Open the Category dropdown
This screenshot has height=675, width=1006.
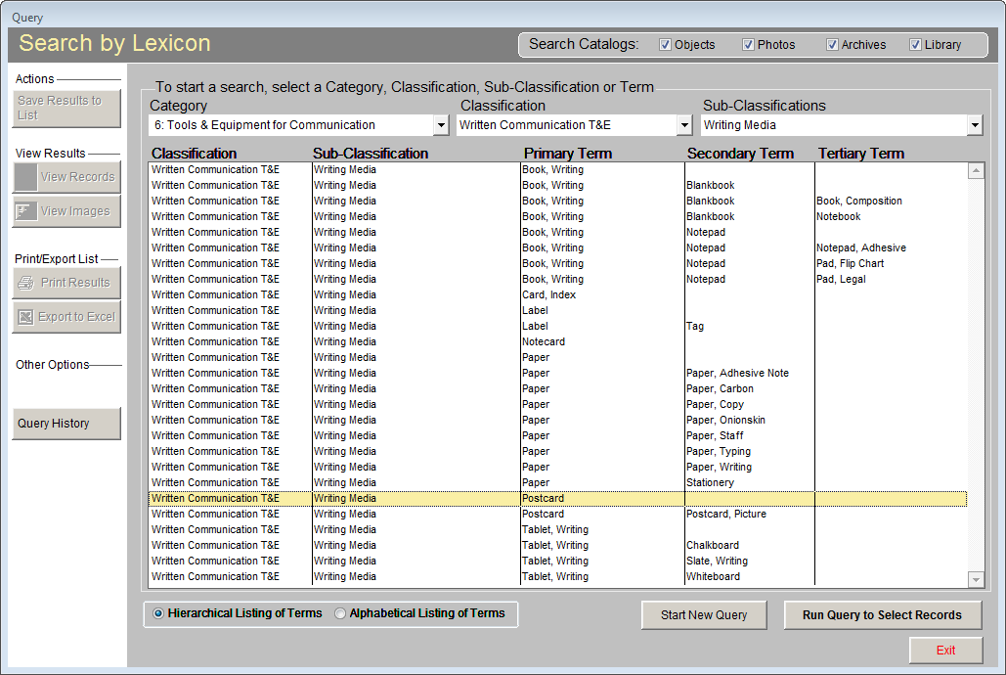pos(441,125)
